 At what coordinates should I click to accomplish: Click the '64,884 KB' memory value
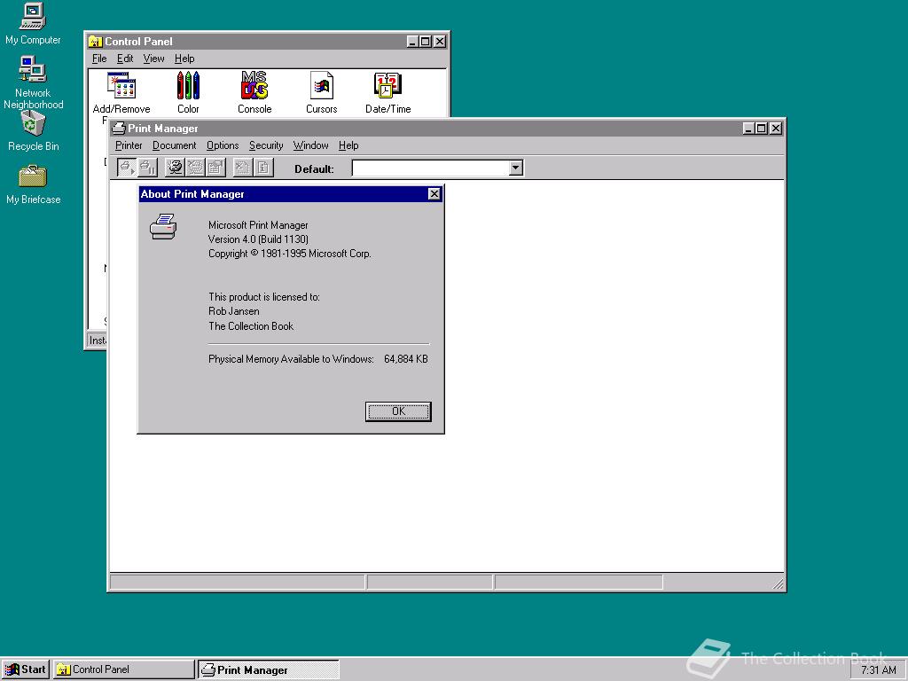click(x=406, y=359)
